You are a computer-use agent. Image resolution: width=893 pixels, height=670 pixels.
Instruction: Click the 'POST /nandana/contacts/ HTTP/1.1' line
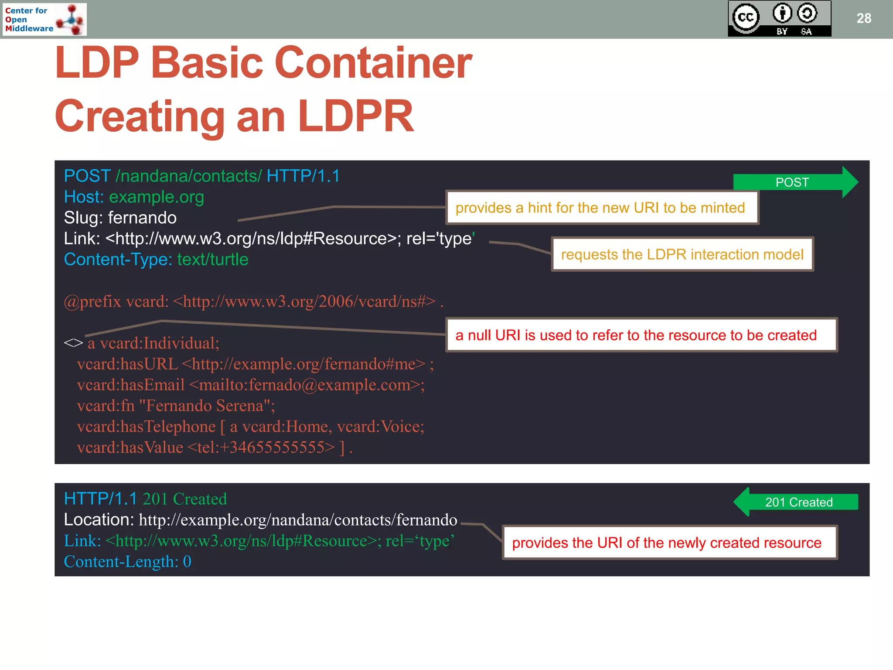[201, 176]
